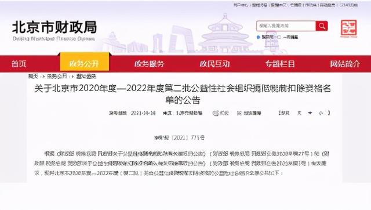Click the red seal logo icon at top right
The width and height of the screenshot is (371, 210).
coord(348,28)
